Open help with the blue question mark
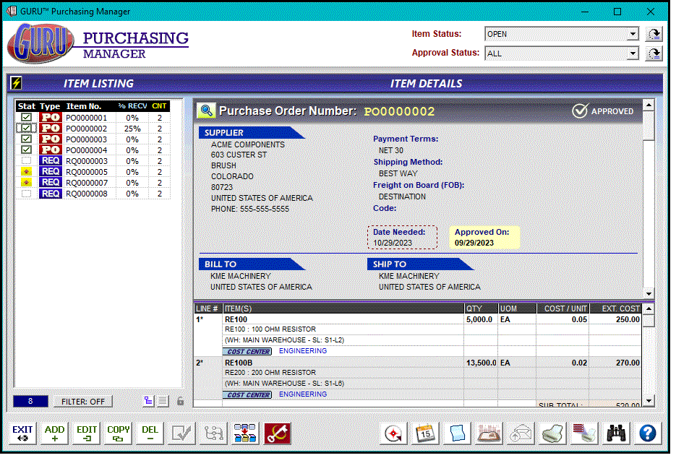 (x=649, y=434)
